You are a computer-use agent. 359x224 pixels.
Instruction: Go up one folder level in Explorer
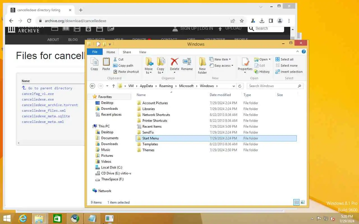[113, 86]
